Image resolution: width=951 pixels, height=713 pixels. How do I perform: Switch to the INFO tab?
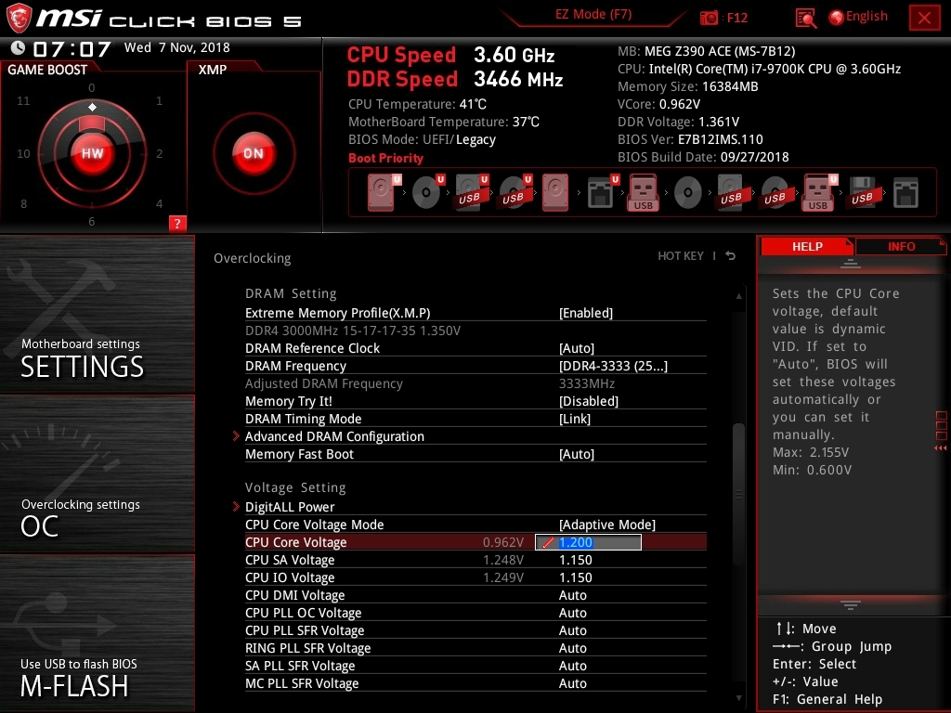[x=901, y=246]
